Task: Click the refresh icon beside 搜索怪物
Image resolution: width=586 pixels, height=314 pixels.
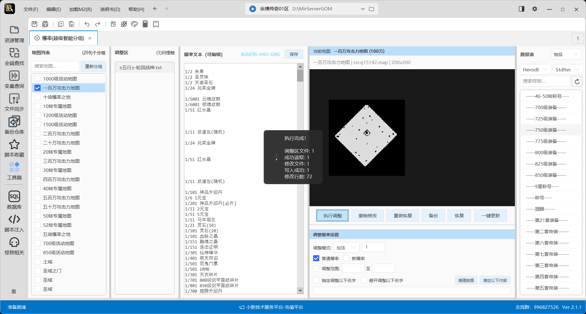Action: tap(577, 81)
